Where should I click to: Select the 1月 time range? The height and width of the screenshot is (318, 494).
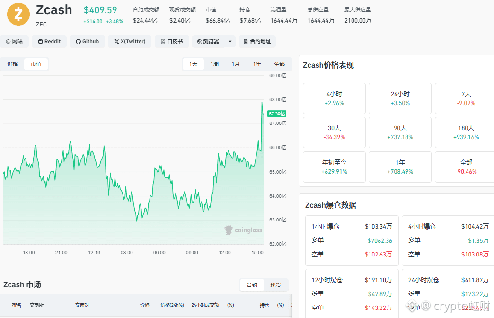click(x=236, y=64)
